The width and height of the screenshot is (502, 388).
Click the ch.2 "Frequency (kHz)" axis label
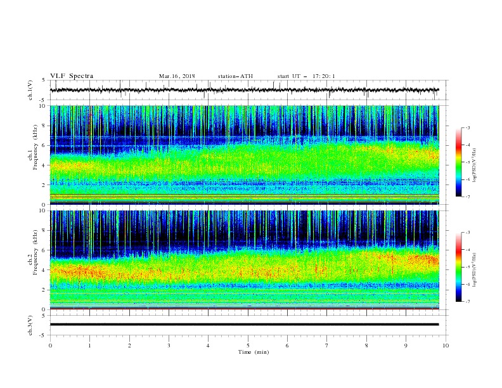click(x=35, y=252)
